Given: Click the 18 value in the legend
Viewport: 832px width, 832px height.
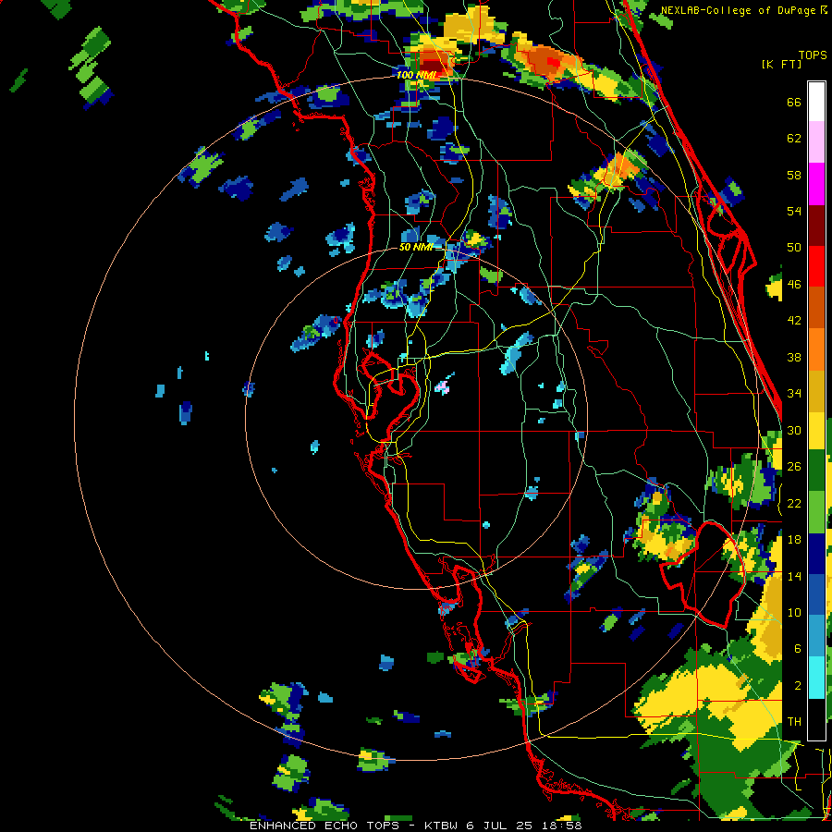Looking at the screenshot, I should 794,540.
